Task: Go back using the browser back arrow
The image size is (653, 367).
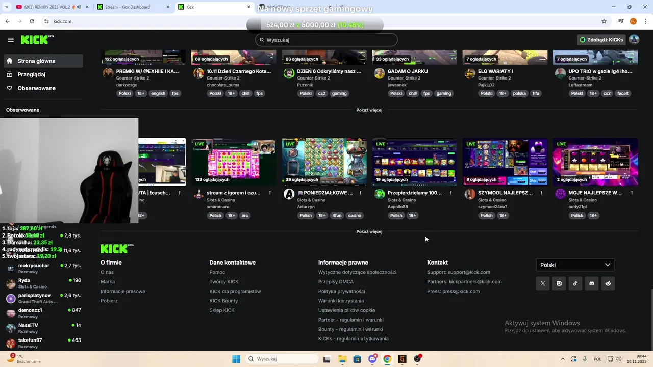Action: tap(7, 21)
